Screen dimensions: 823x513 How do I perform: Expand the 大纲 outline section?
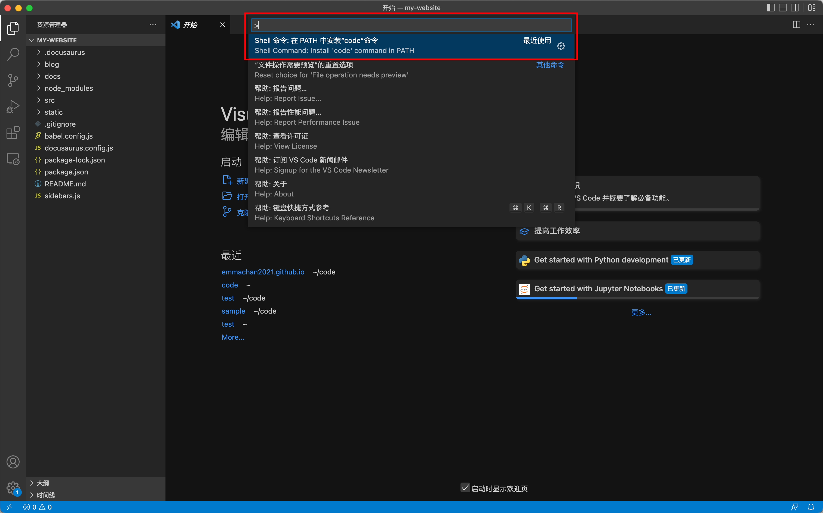tap(96, 483)
